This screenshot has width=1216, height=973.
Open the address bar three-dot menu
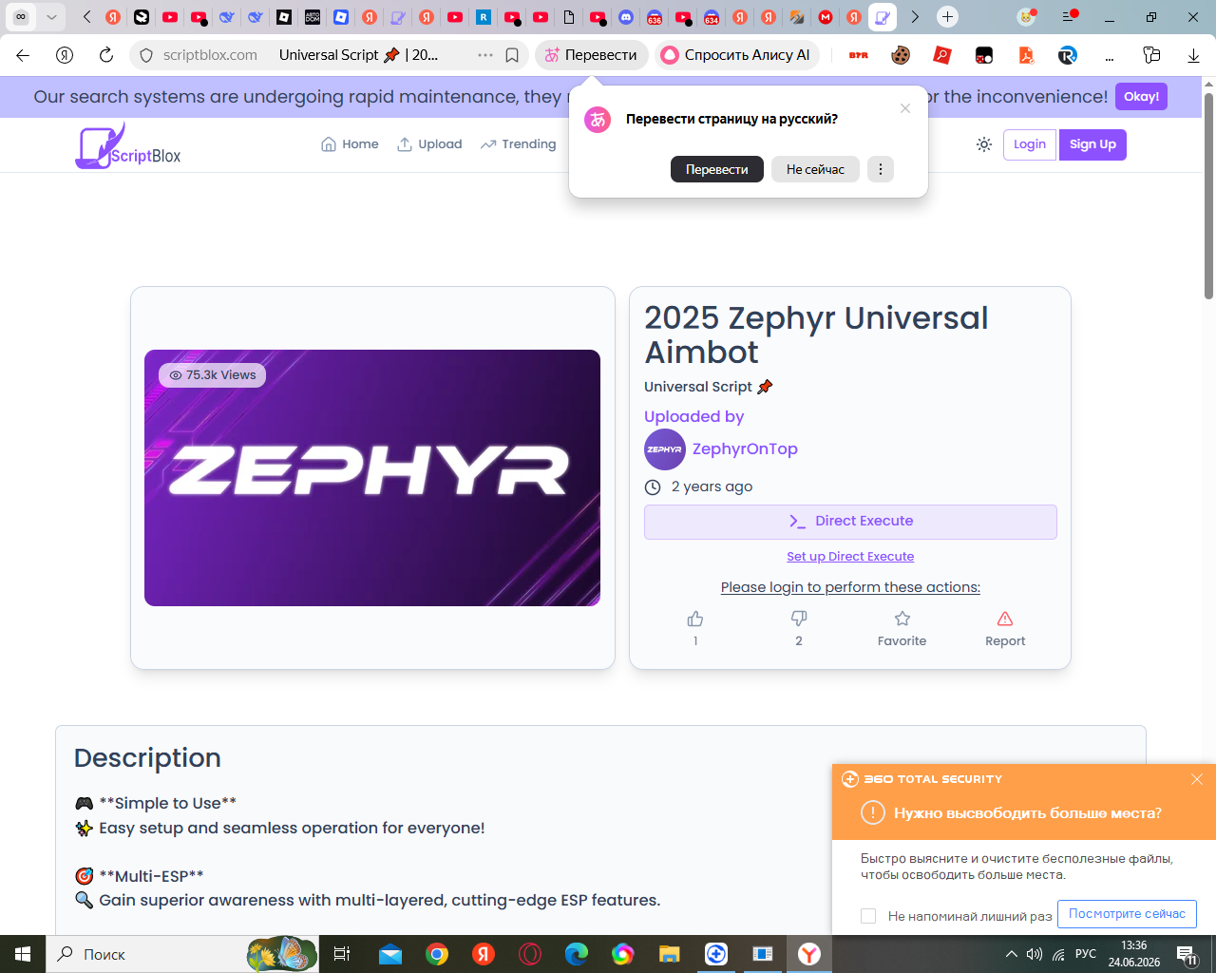tap(485, 55)
